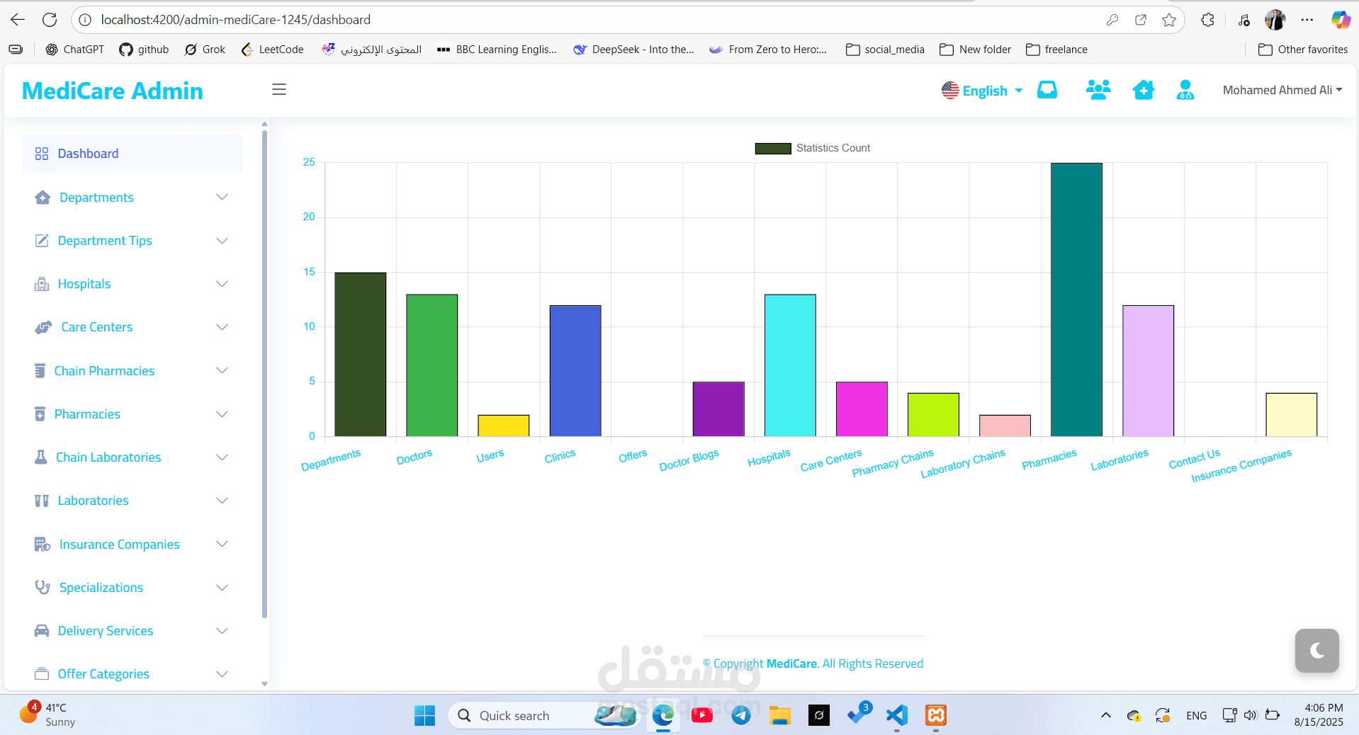Open Offer Categories menu item

[103, 674]
